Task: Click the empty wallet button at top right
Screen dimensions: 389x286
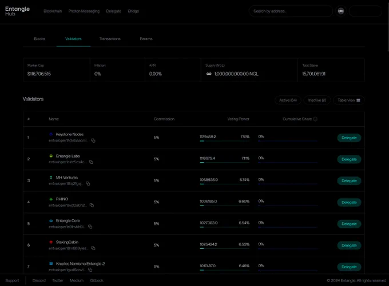Action: coord(366,11)
